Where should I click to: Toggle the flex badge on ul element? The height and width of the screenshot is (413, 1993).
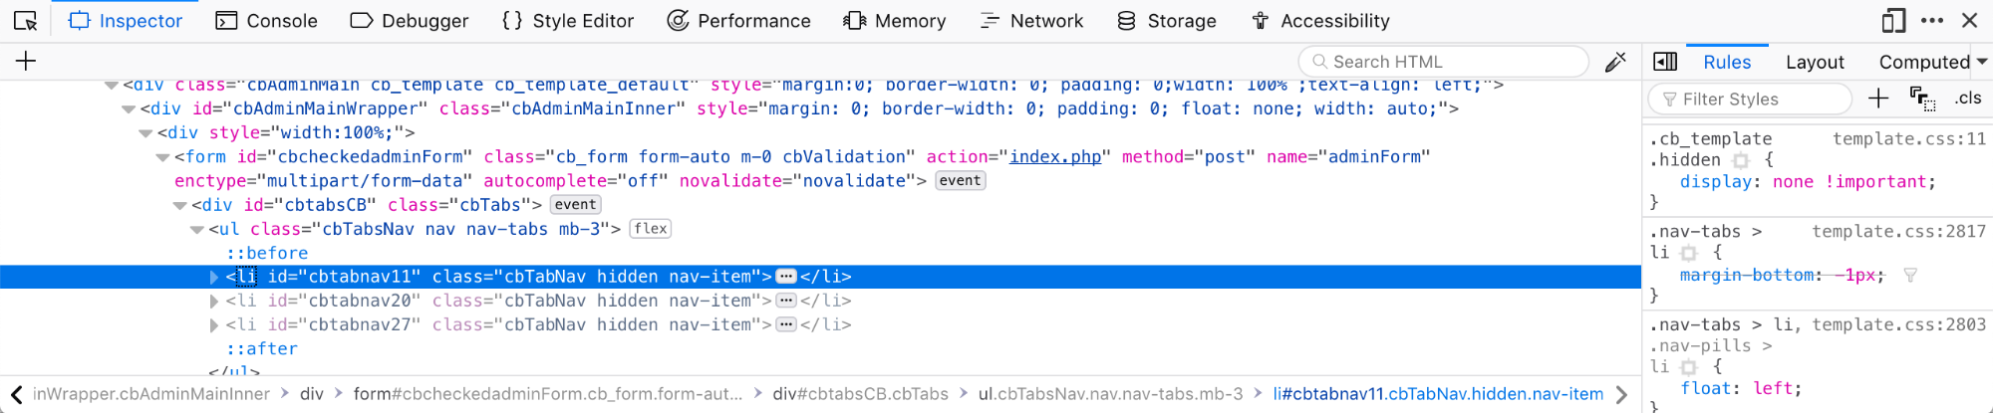(651, 229)
